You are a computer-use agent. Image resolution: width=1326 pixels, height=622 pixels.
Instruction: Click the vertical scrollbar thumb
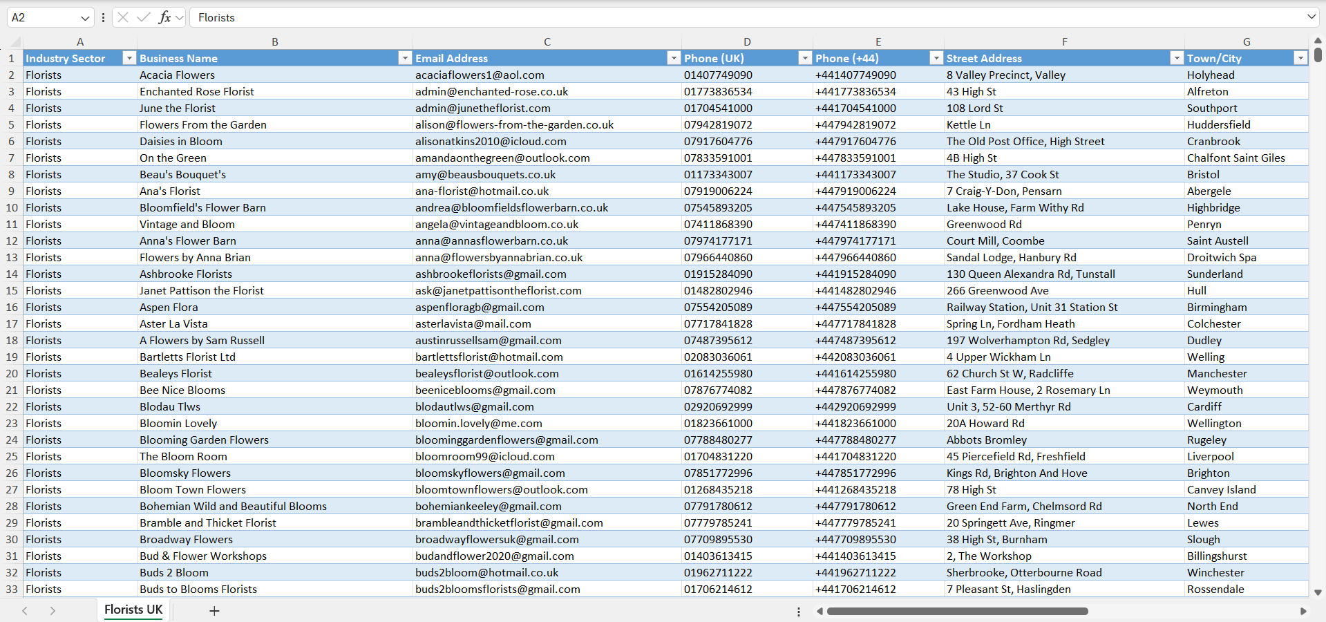[1318, 55]
